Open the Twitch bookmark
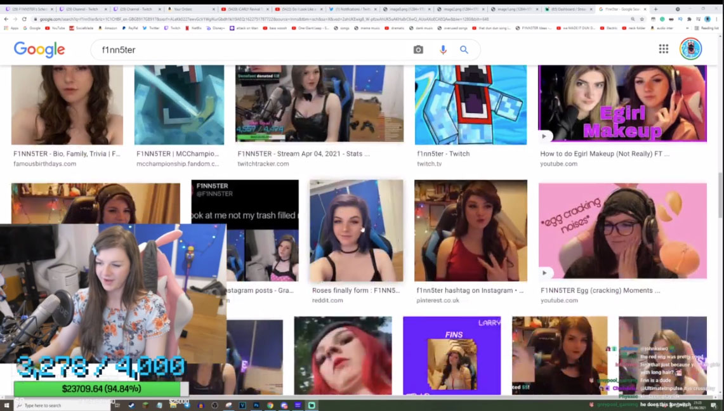724x411 pixels. tap(172, 28)
